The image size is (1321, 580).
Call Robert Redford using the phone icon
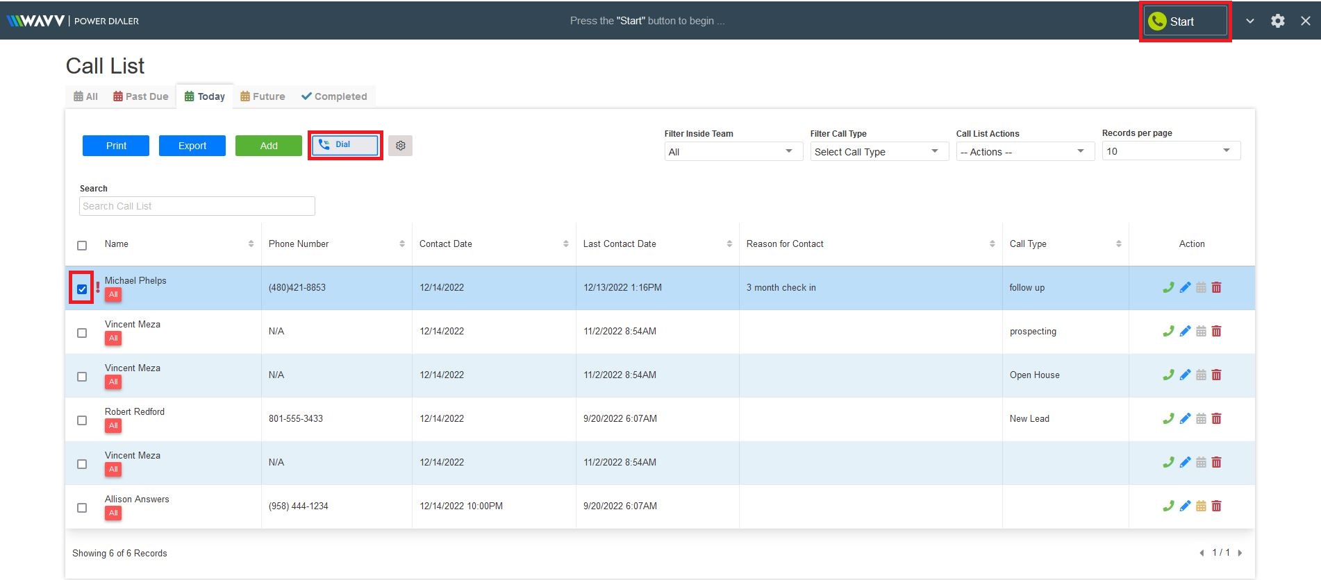(1168, 418)
